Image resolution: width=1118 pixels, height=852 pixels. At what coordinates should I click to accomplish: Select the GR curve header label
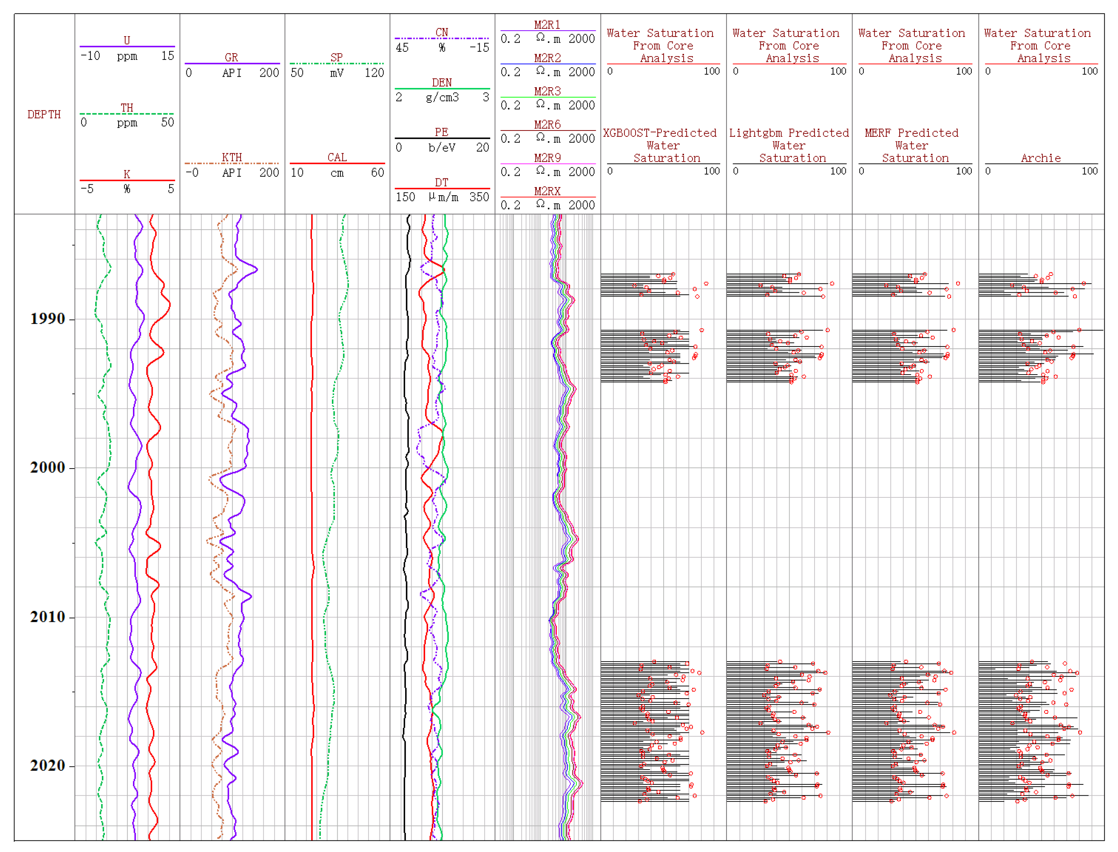click(231, 57)
